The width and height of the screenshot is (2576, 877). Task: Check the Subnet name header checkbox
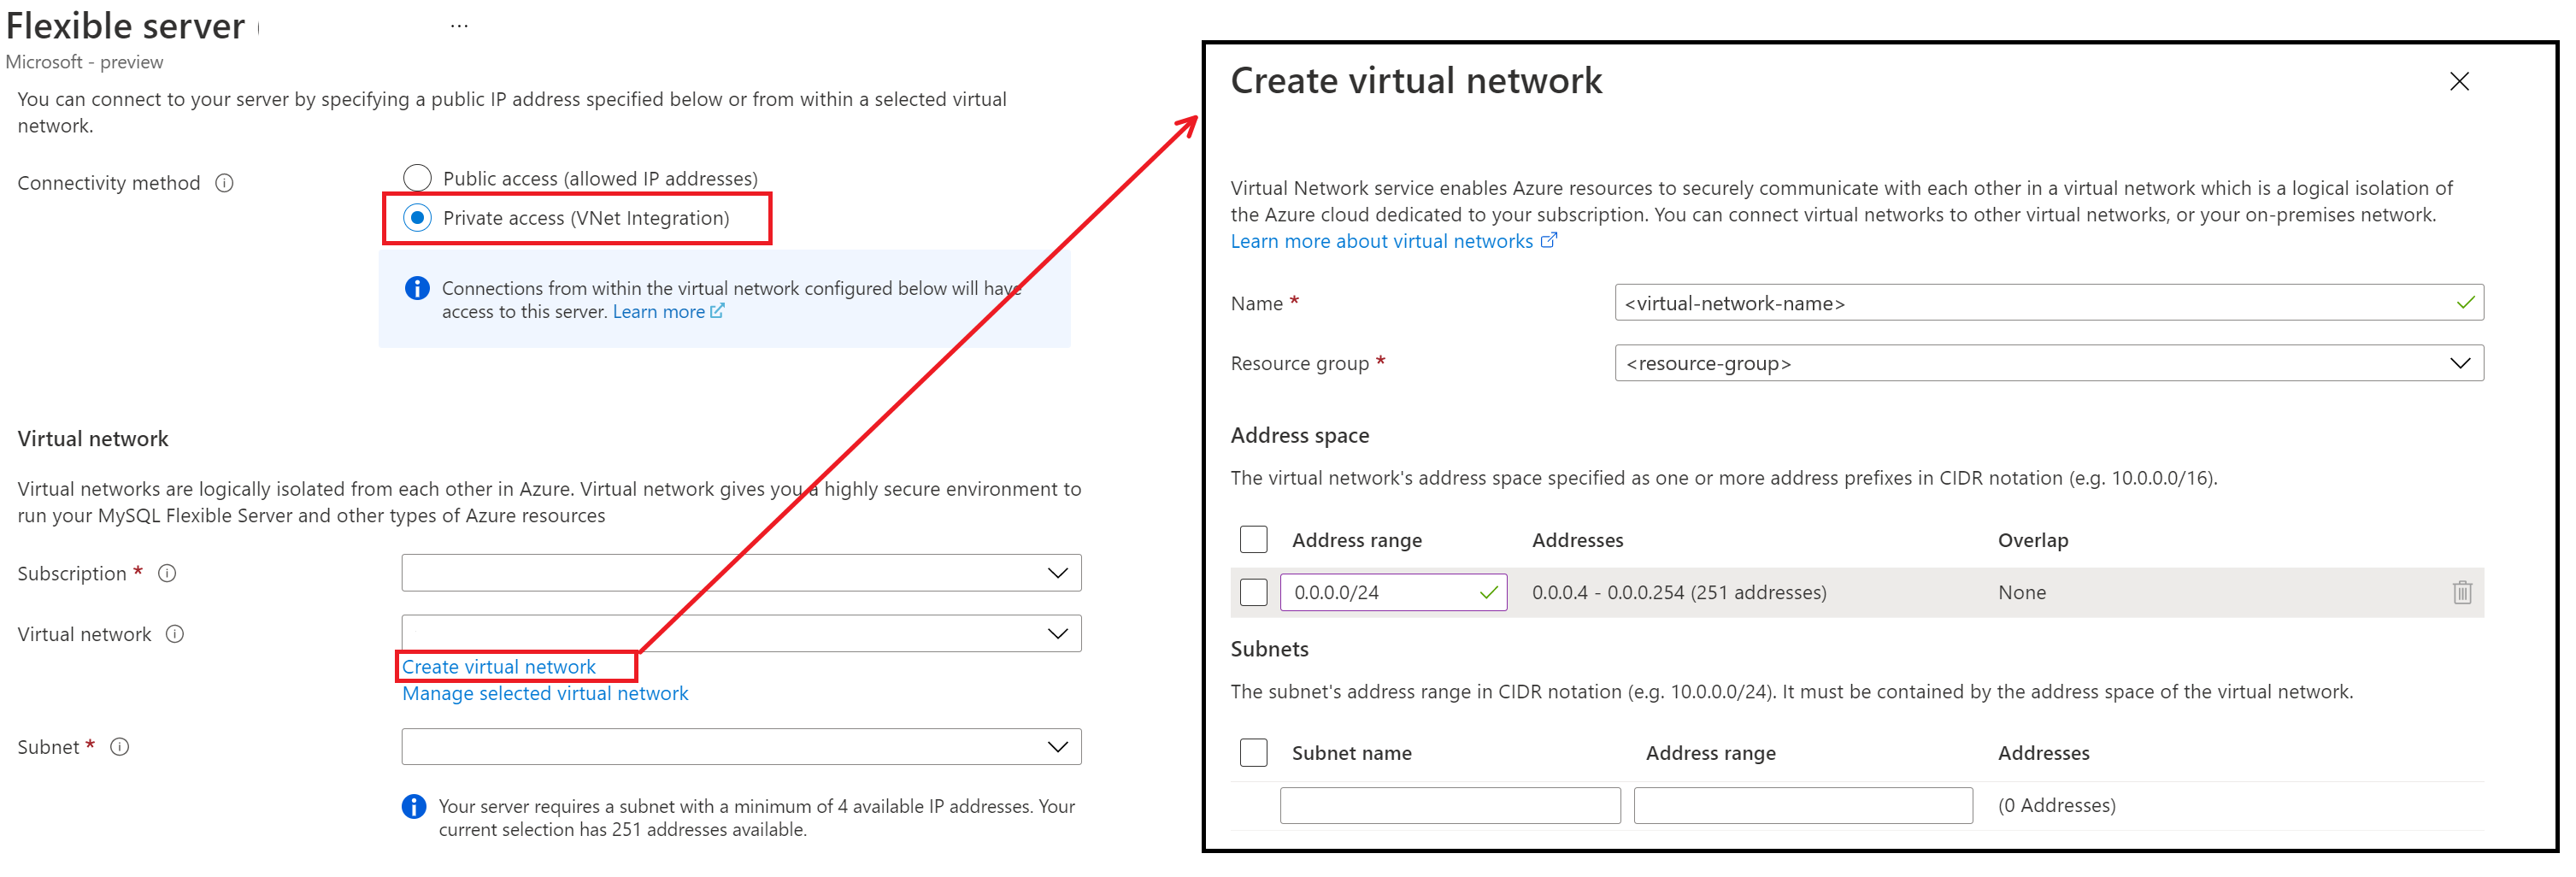point(1253,753)
